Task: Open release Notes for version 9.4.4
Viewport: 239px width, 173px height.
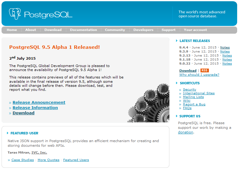Action: pos(225,48)
